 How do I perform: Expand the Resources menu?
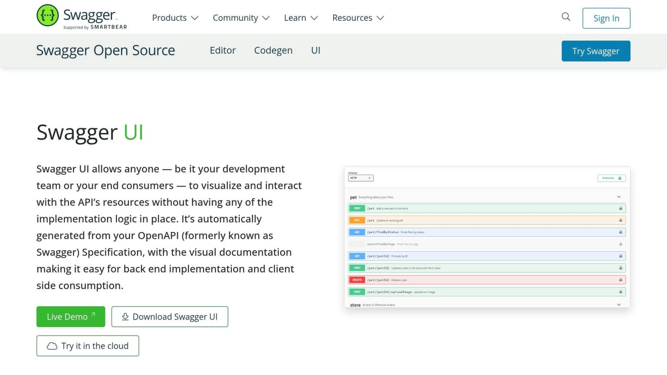tap(358, 18)
